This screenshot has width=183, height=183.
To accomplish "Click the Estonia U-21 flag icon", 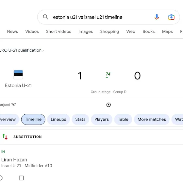I will tap(18, 75).
